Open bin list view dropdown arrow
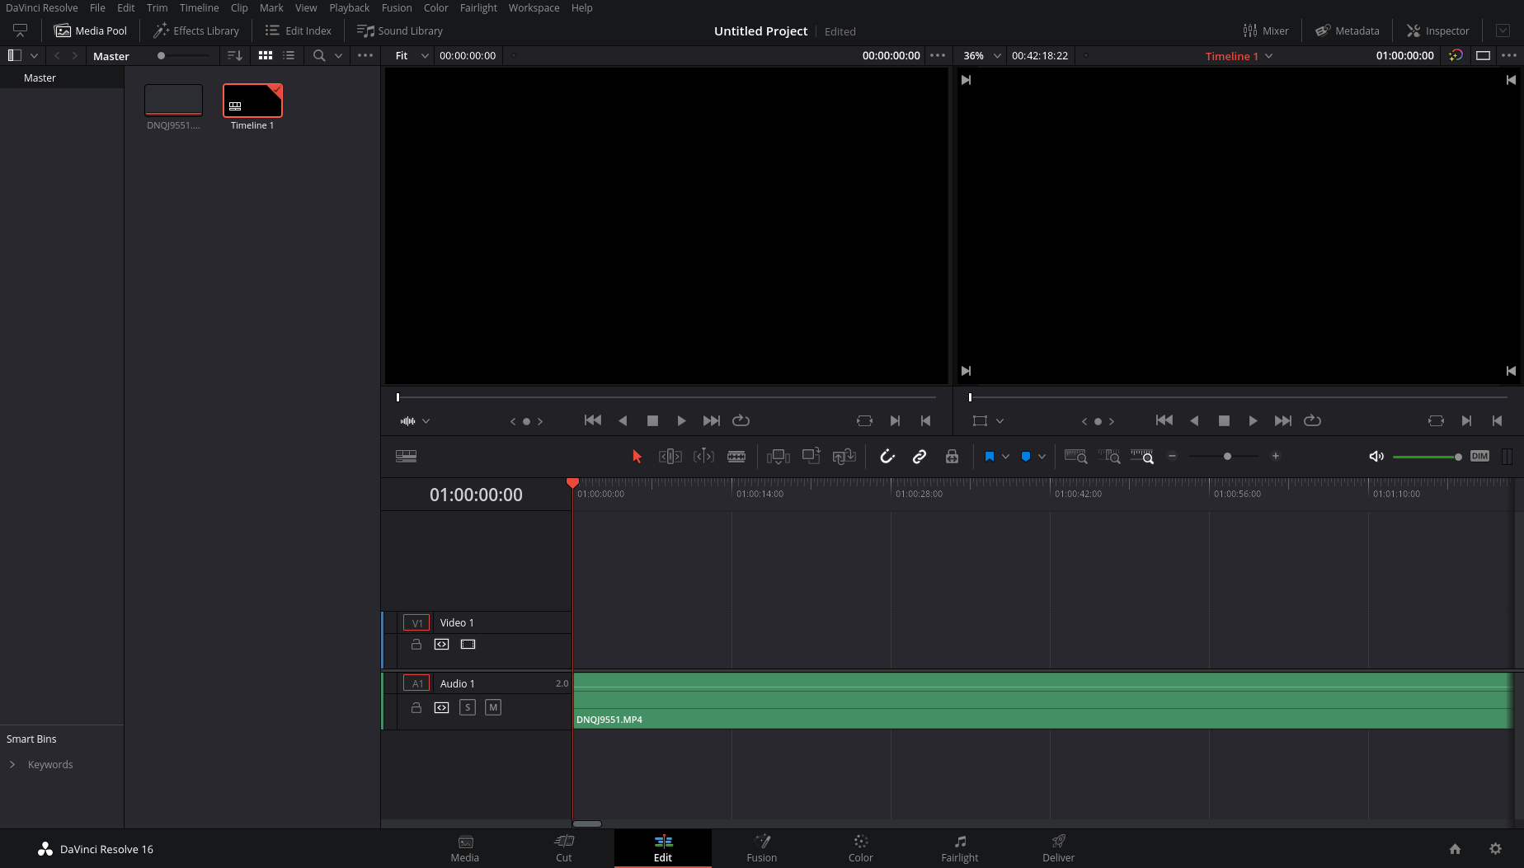 (34, 55)
